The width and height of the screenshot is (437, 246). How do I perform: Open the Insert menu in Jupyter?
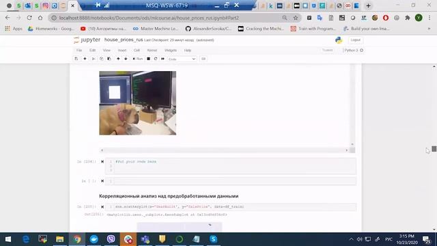pos(122,50)
